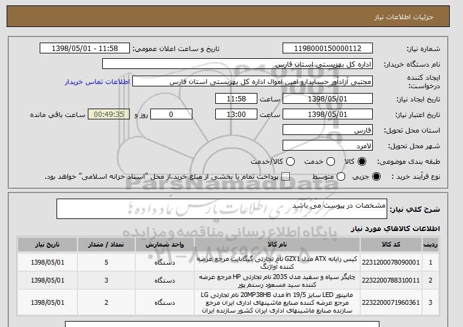Click the شماره نیاز field 1198000150000112
Screen dimensions: 463x327
click(x=328, y=49)
